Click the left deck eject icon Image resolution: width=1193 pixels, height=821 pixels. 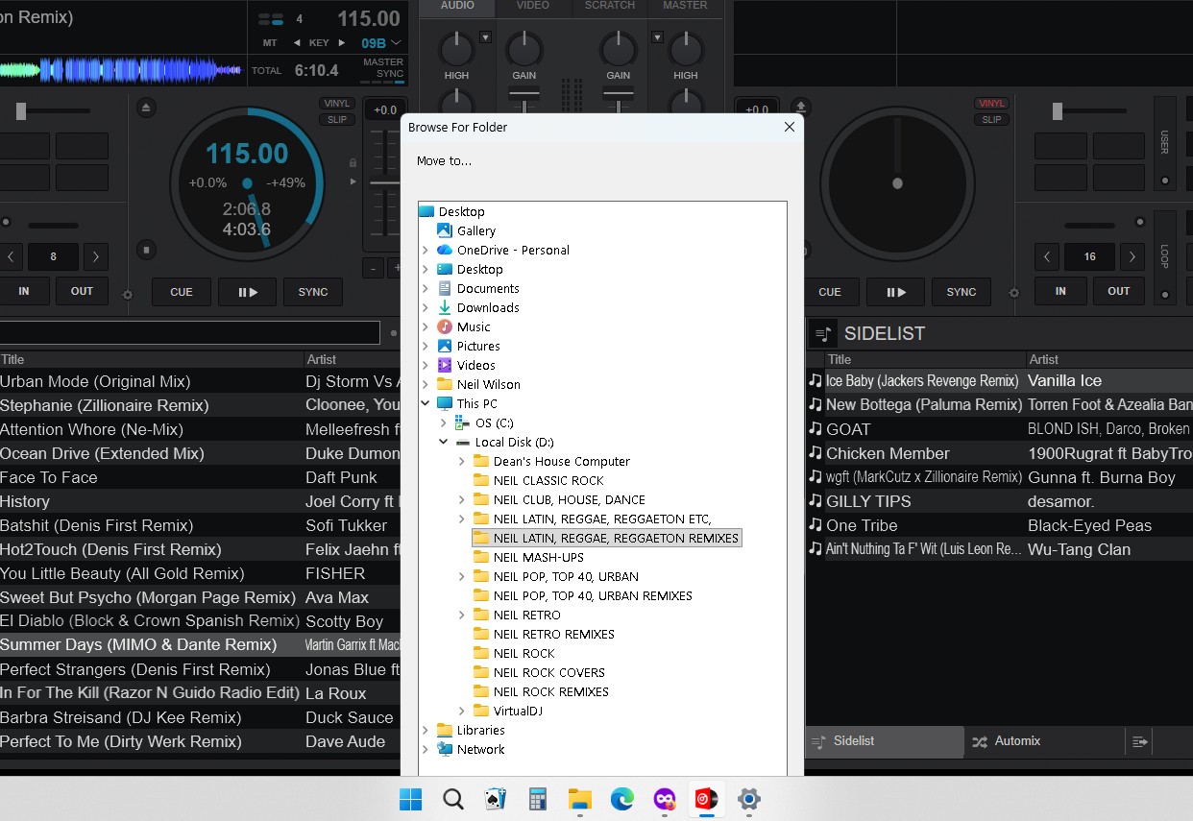[146, 108]
